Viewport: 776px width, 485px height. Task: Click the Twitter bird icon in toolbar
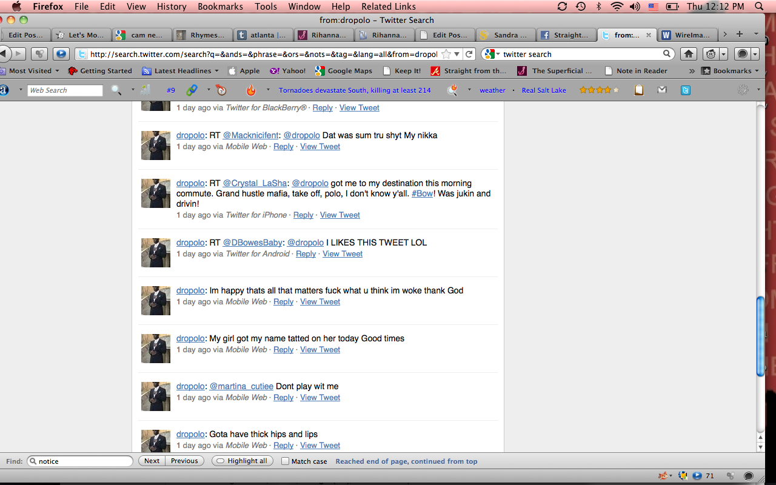coord(685,90)
